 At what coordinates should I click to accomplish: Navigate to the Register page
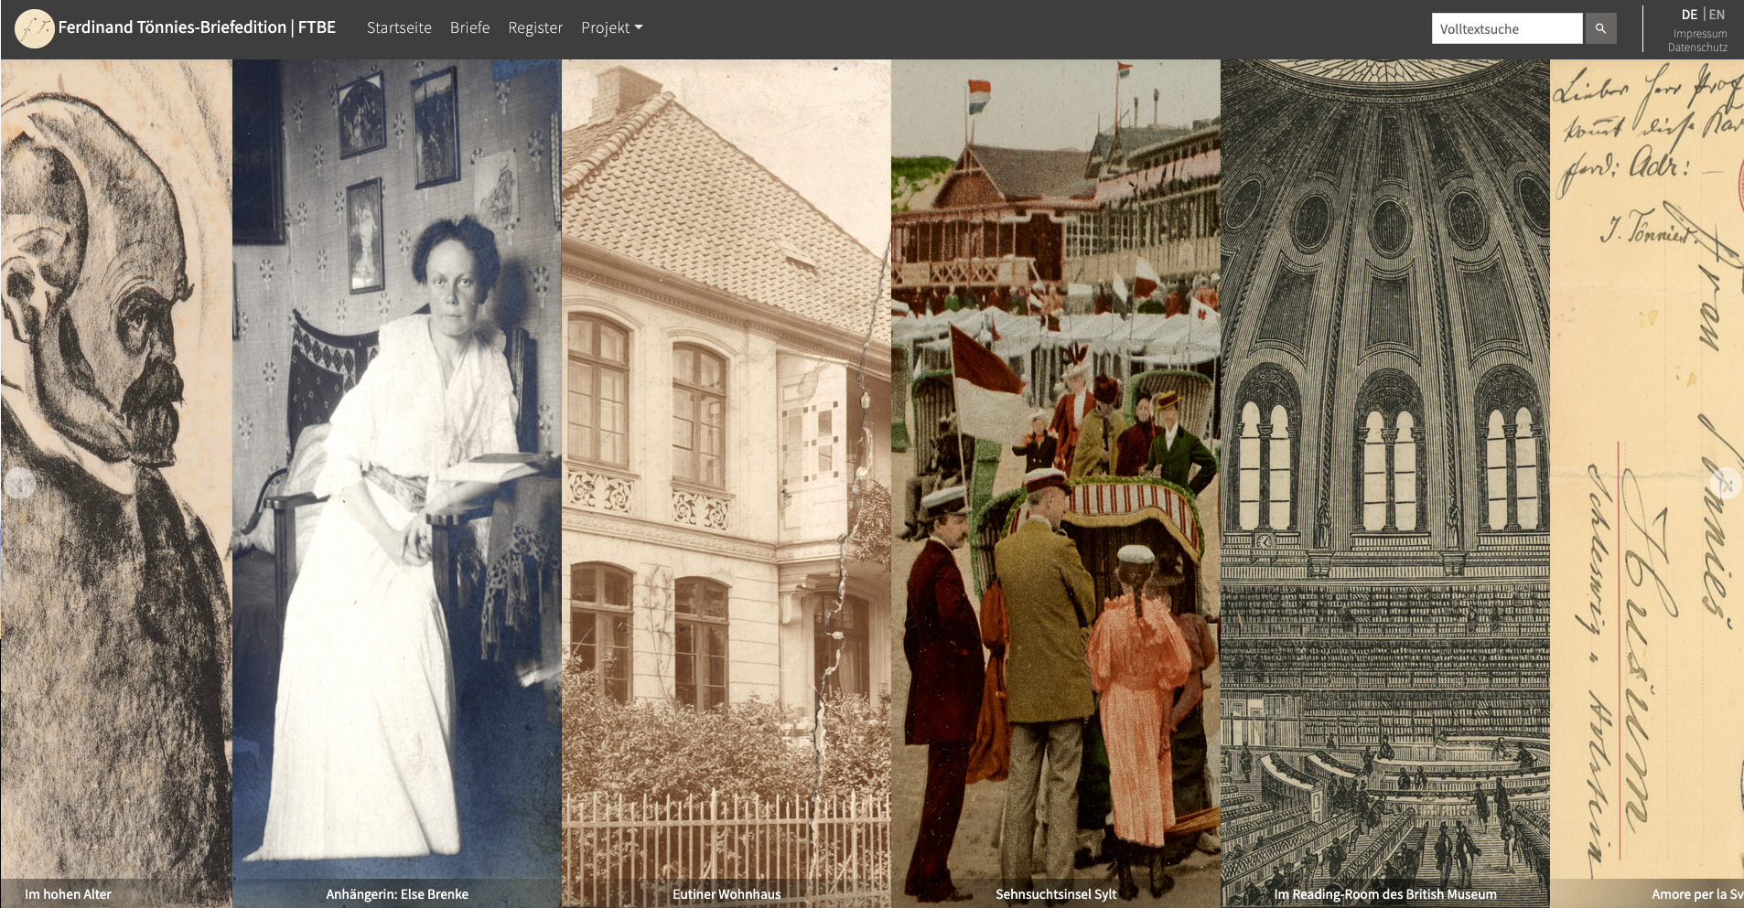pos(535,28)
